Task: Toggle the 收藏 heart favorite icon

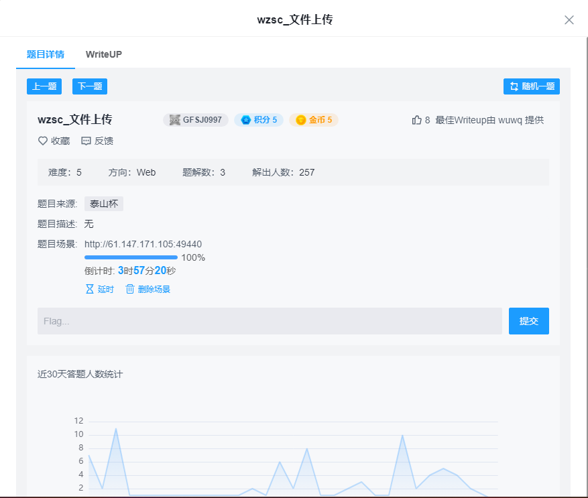Action: 42,141
